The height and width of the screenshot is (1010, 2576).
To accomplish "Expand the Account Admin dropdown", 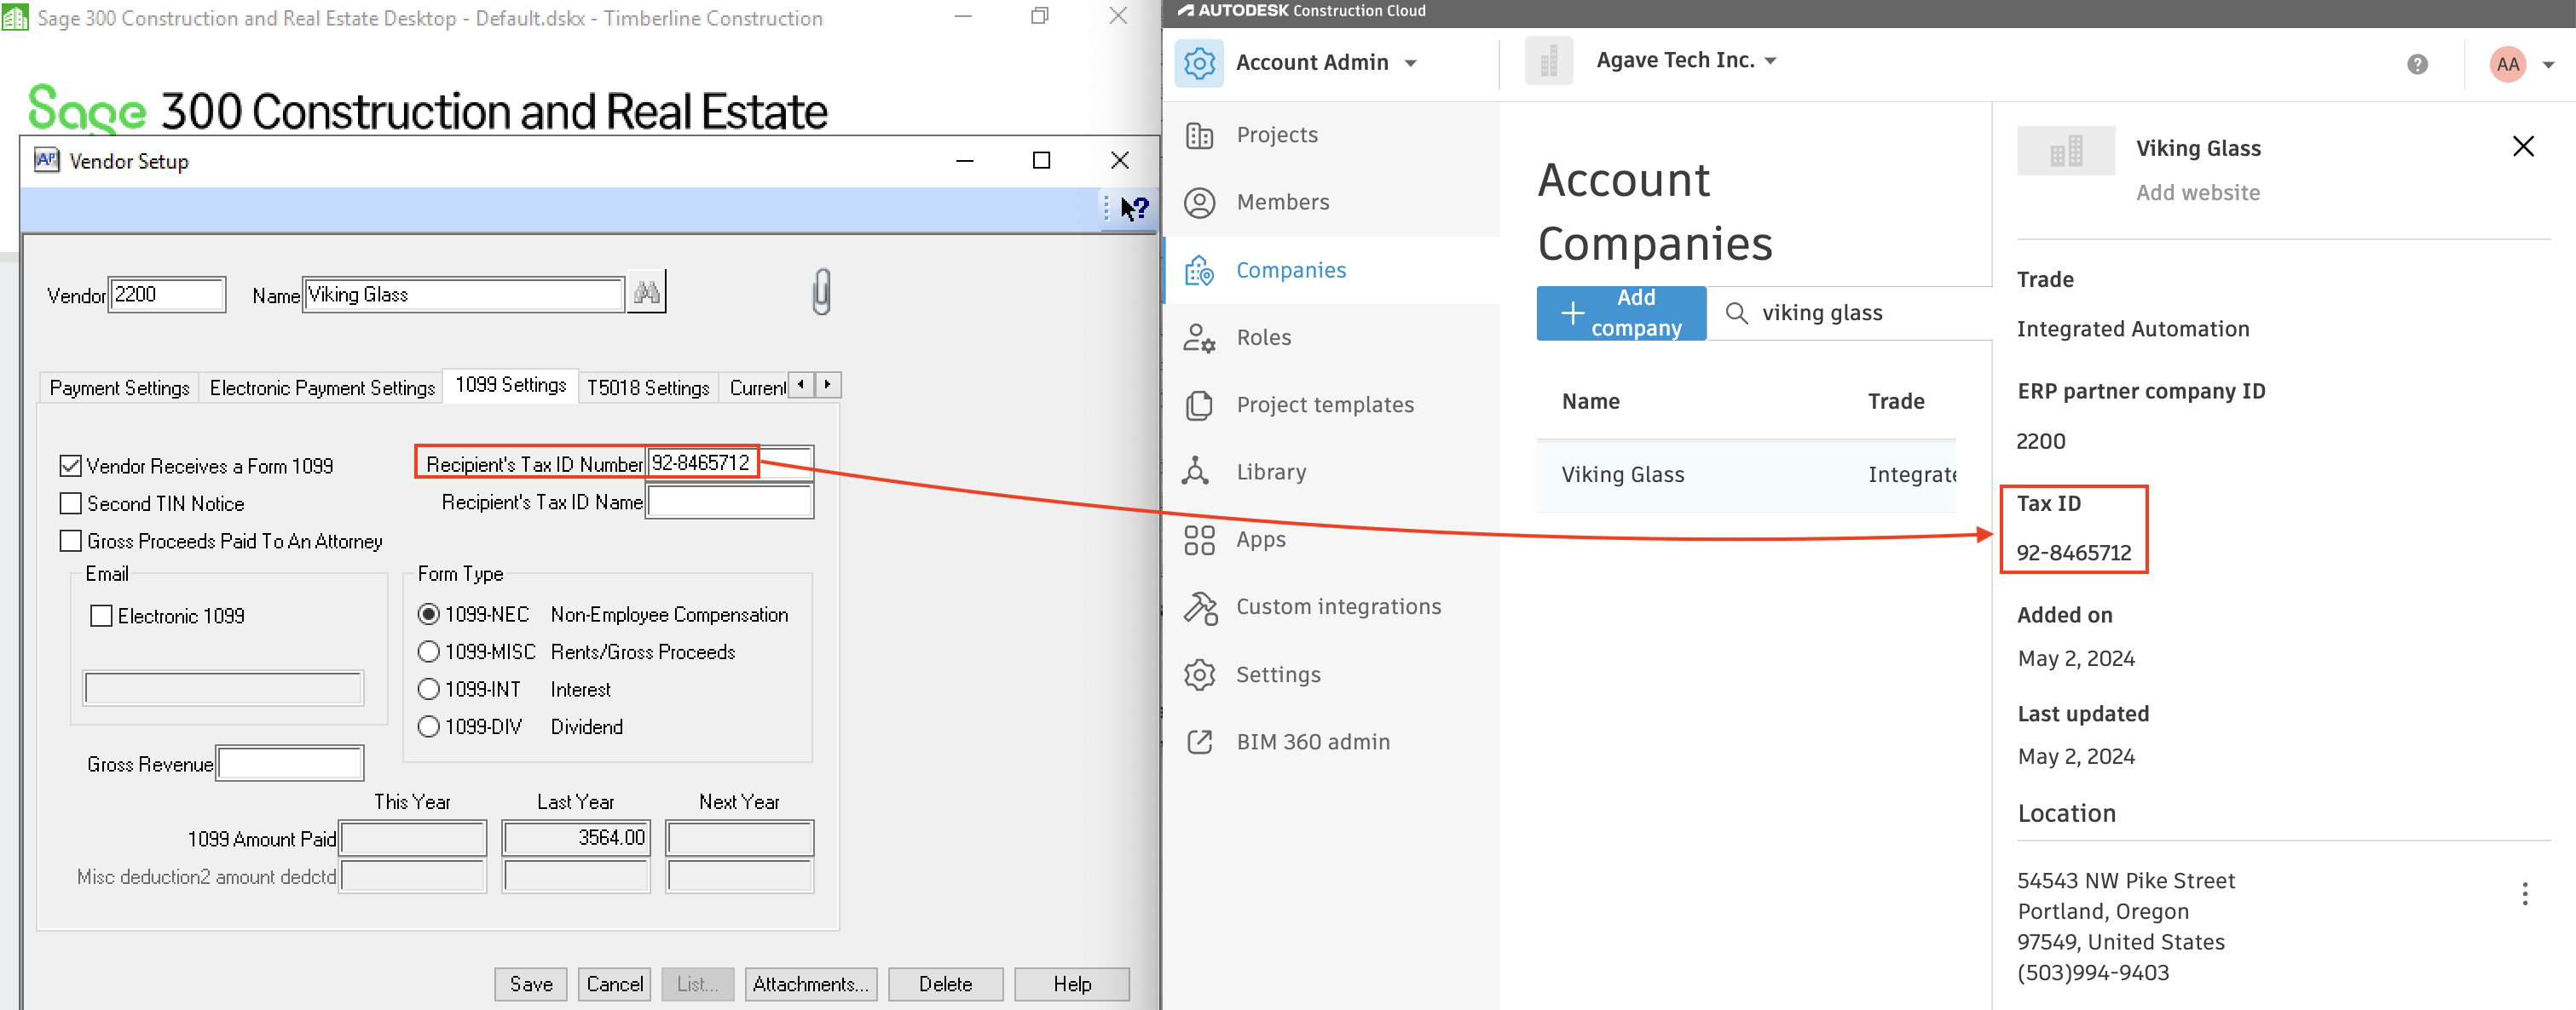I will (x=1410, y=64).
